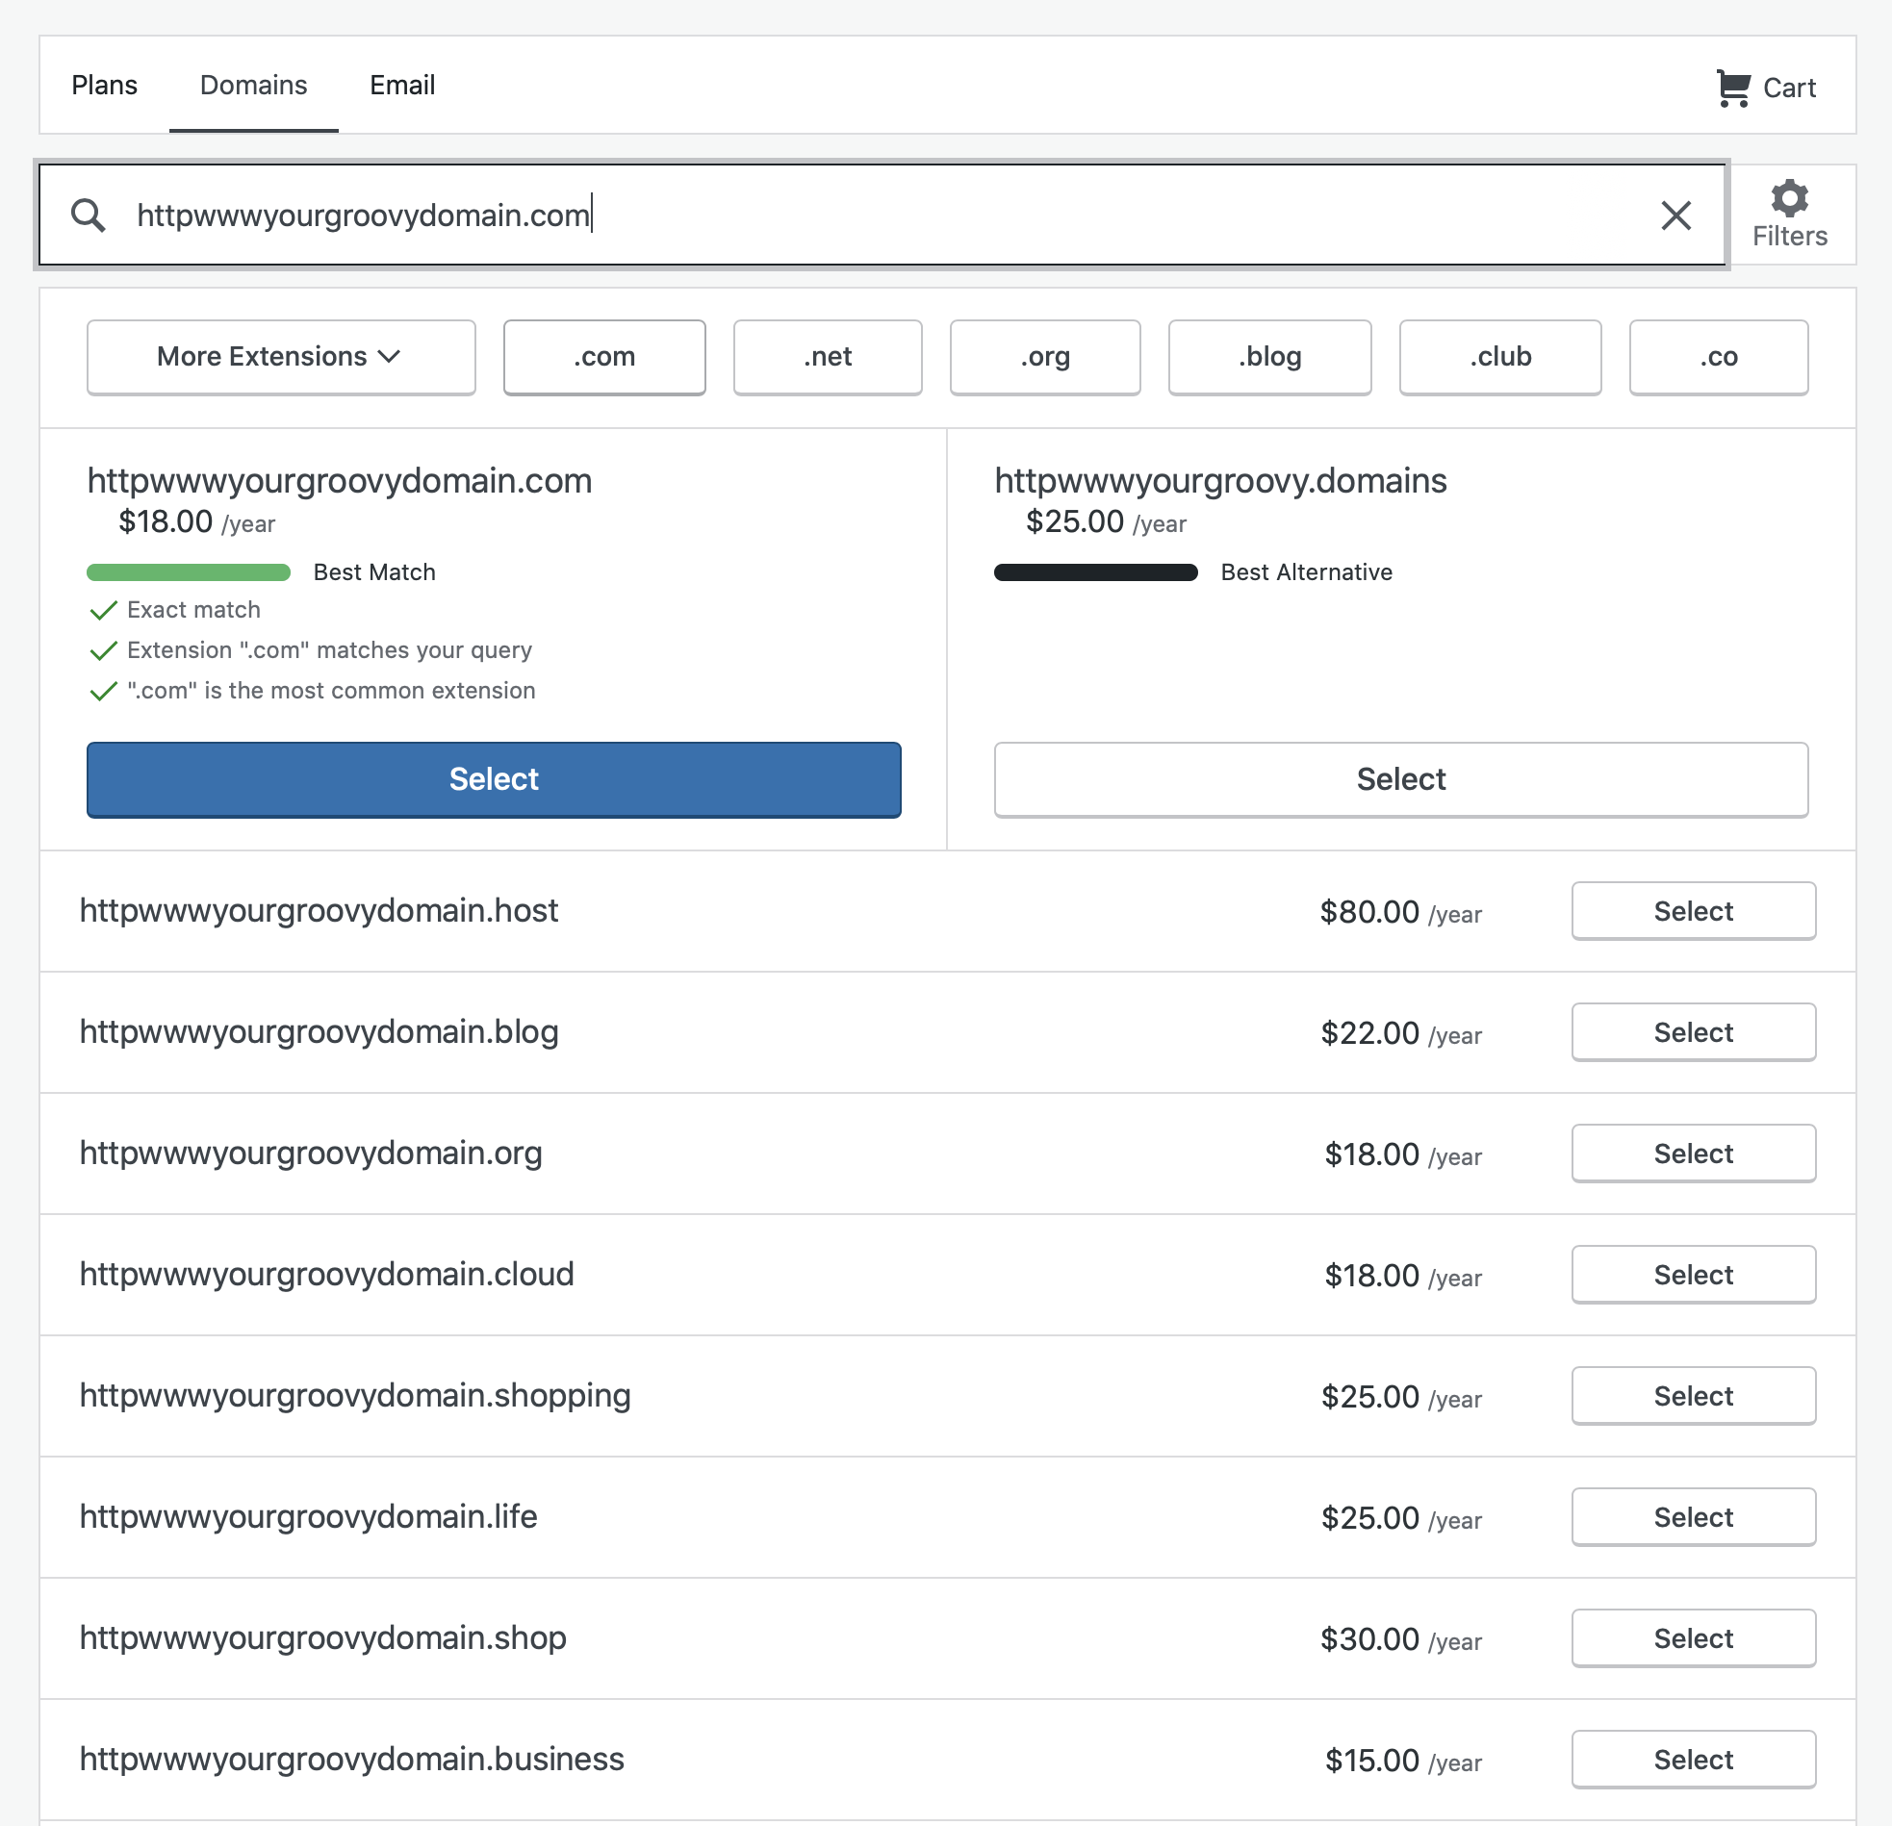Expand the More Extensions dropdown

coord(281,357)
